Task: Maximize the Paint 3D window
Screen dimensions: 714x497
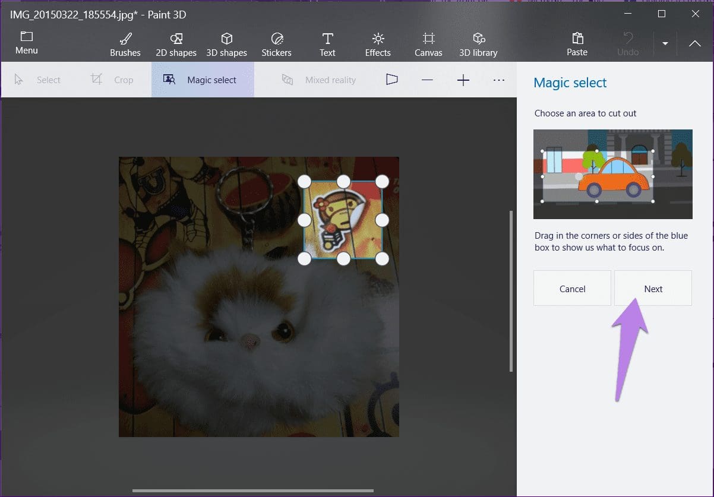Action: (x=661, y=14)
